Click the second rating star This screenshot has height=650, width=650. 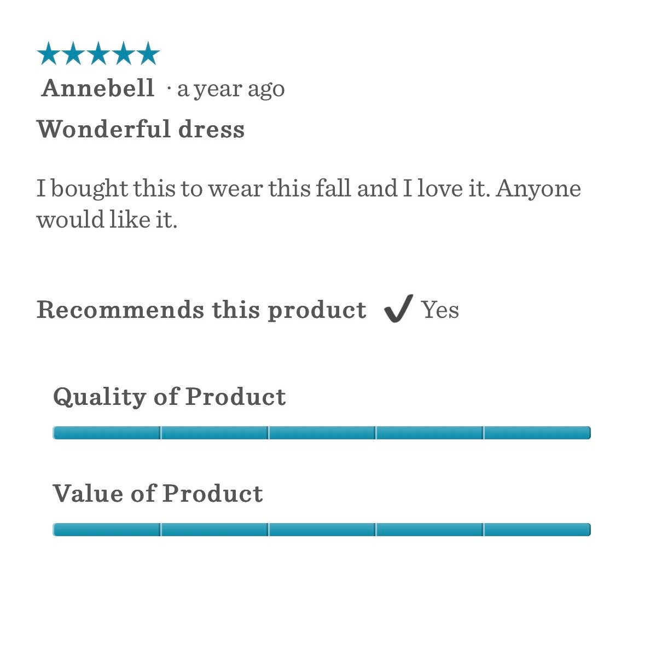[73, 54]
